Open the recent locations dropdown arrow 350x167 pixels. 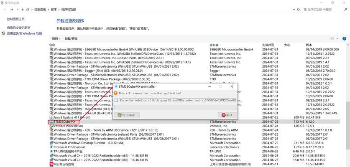click(17, 10)
